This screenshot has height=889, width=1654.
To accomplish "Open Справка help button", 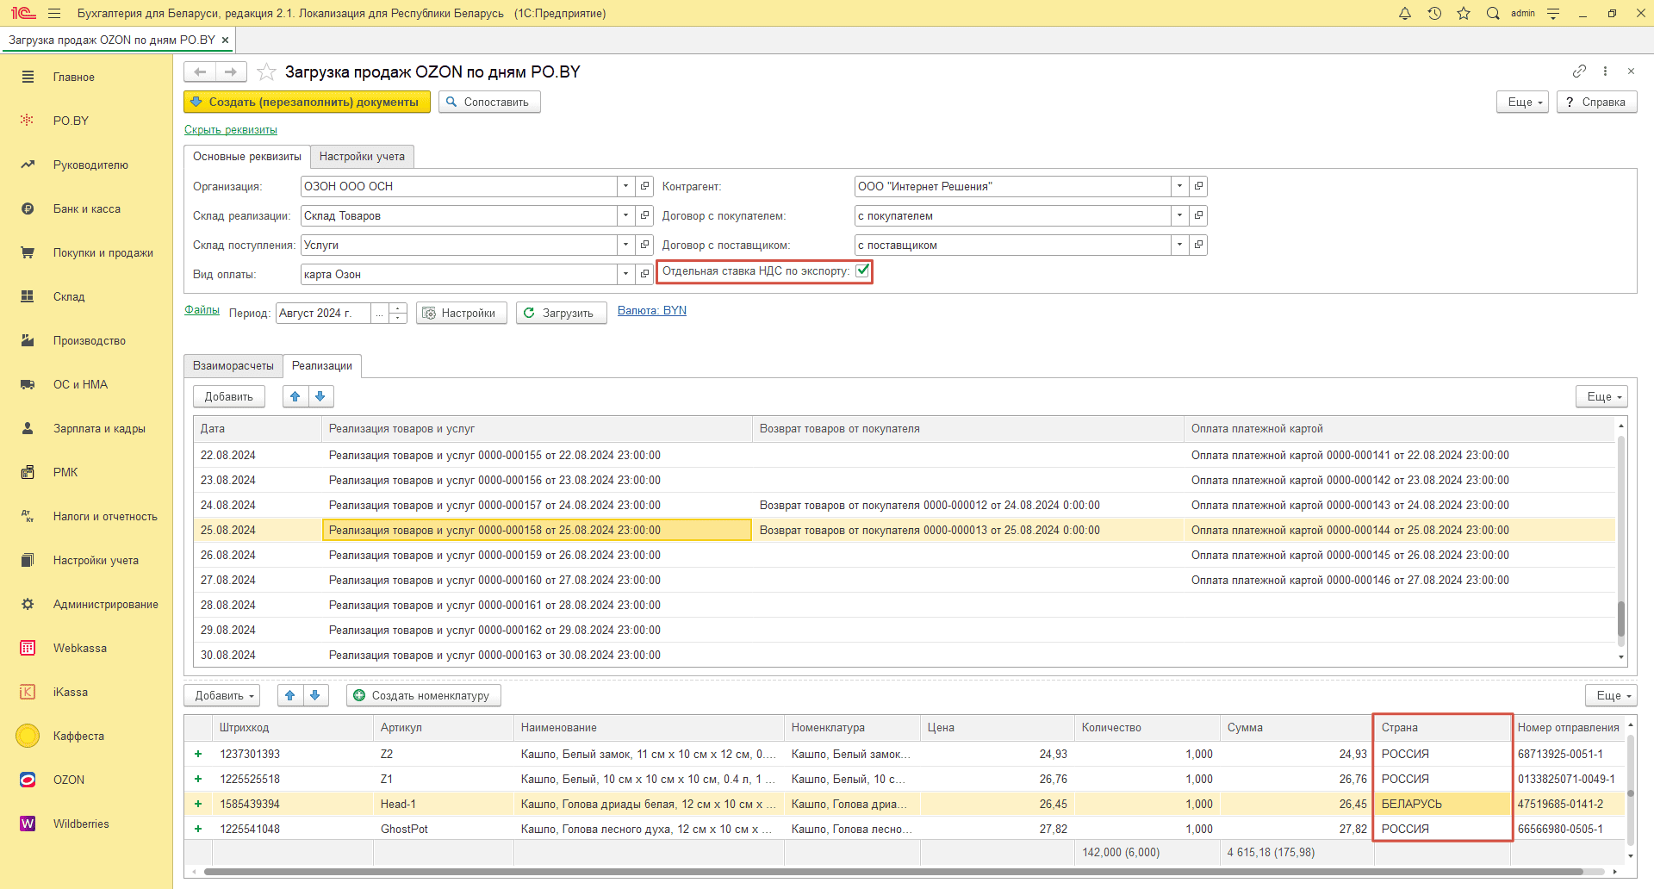I will pyautogui.click(x=1596, y=102).
